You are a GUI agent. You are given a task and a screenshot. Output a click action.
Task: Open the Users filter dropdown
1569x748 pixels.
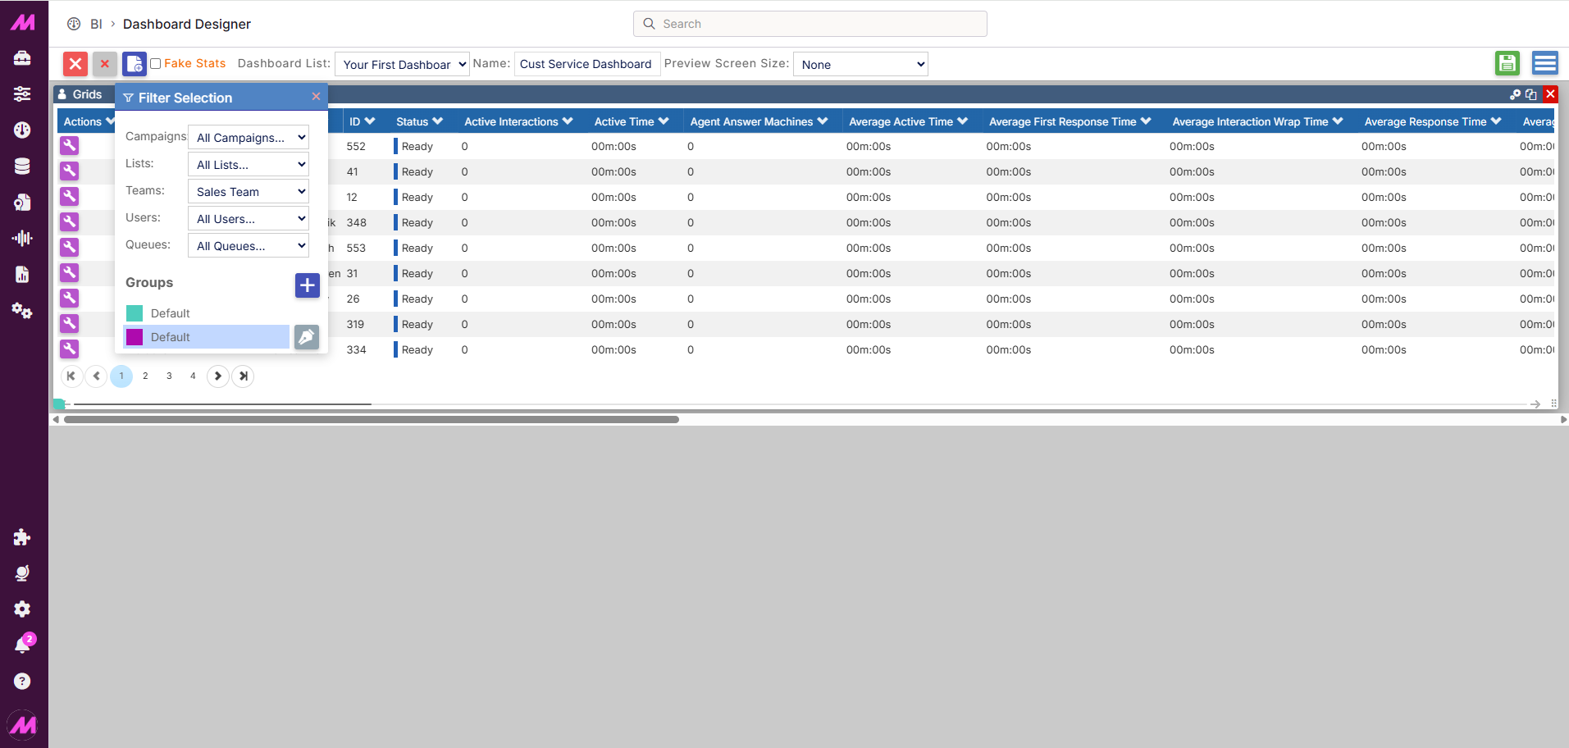coord(249,218)
